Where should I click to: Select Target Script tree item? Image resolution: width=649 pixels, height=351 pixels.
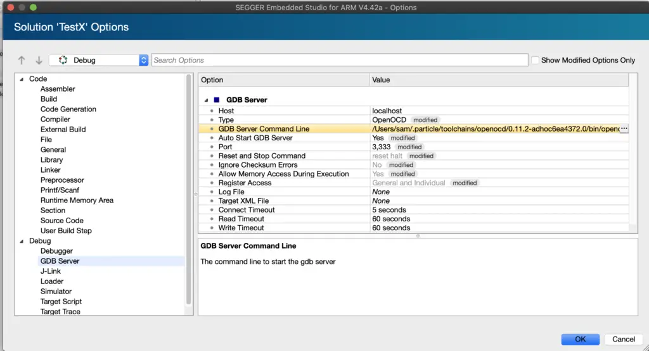click(61, 302)
